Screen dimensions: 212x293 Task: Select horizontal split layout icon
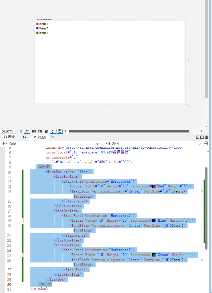[x=202, y=137]
